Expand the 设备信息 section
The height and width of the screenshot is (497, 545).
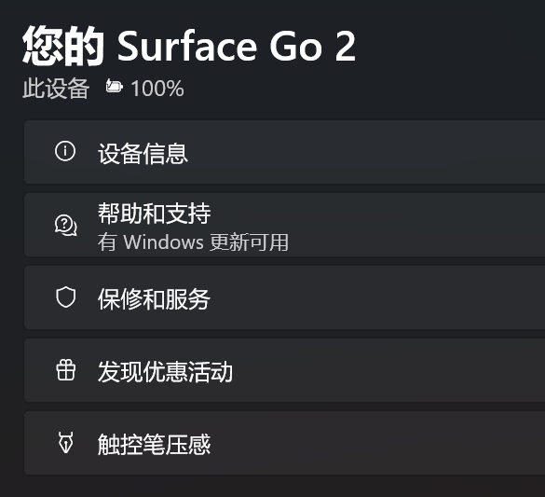point(284,152)
